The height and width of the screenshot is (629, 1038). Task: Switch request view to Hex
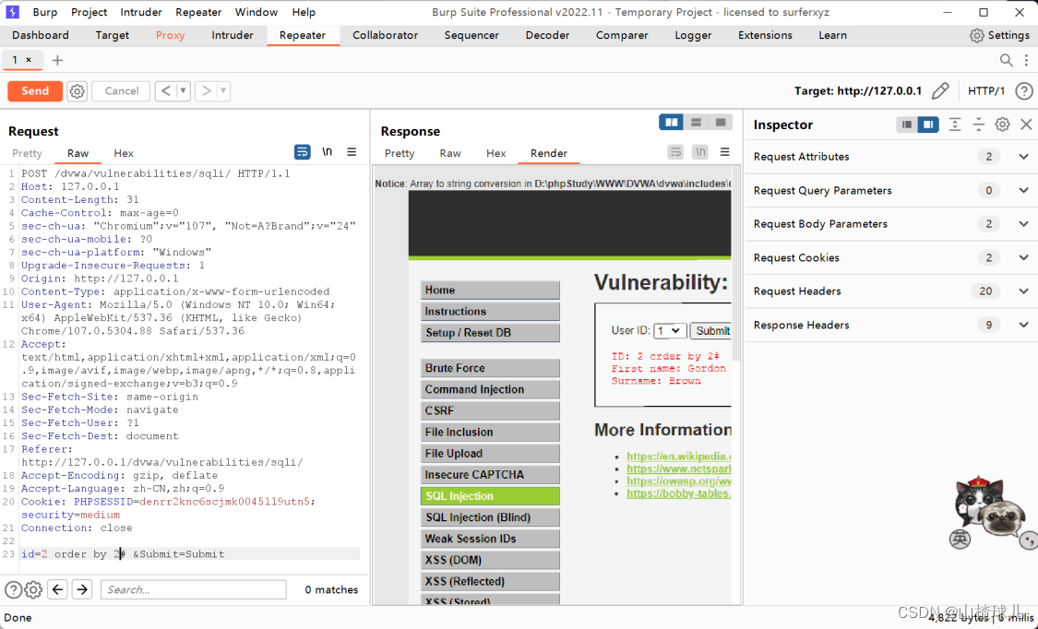coord(123,153)
